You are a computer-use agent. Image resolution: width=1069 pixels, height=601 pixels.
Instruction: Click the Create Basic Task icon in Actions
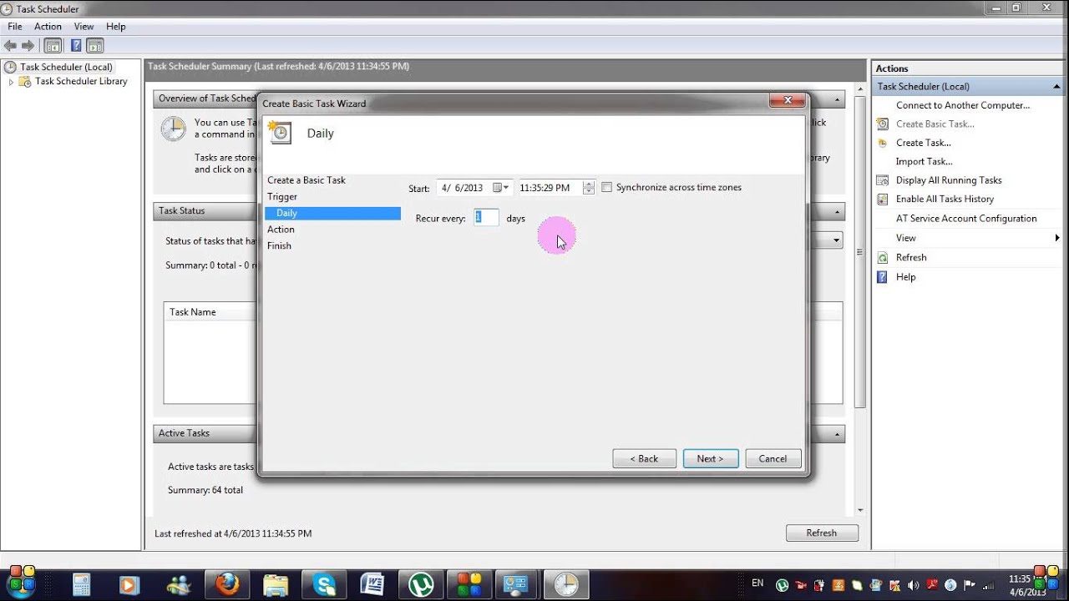(x=883, y=124)
